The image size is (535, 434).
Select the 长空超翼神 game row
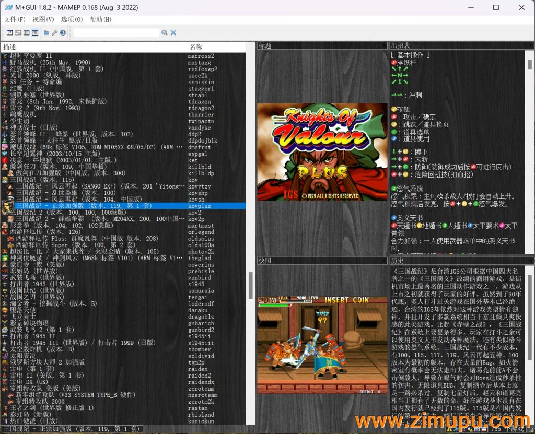point(123,154)
